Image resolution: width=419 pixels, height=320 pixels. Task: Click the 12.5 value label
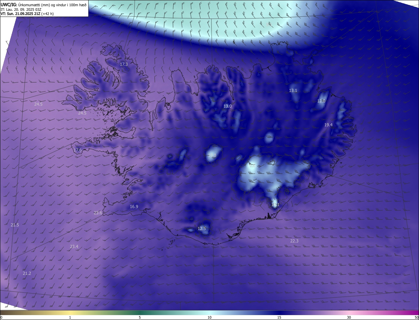pos(202,229)
